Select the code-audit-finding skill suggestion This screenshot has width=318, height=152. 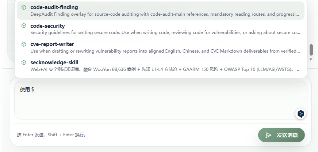[x=161, y=11]
